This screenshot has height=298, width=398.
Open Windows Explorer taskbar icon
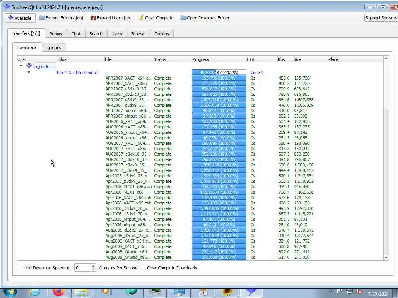tap(81, 293)
